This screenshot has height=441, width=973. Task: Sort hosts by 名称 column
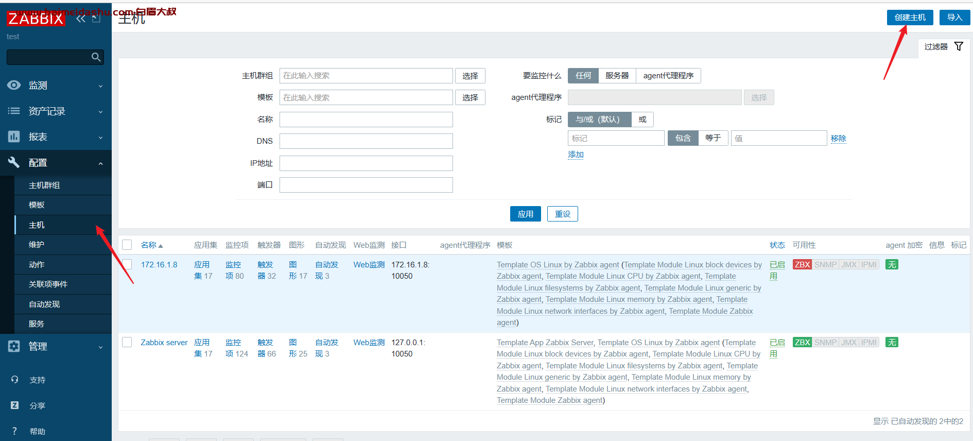click(x=151, y=245)
